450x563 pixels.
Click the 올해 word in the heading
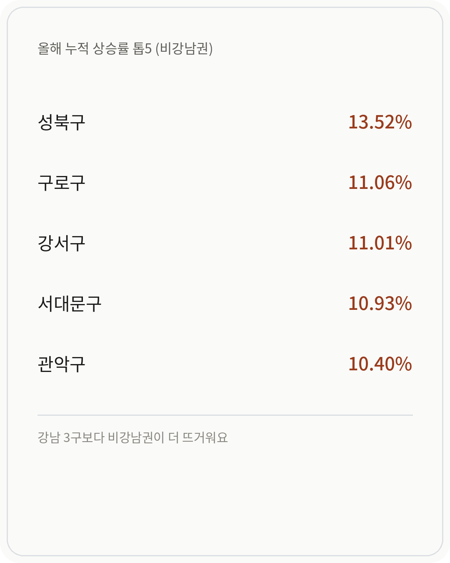50,49
